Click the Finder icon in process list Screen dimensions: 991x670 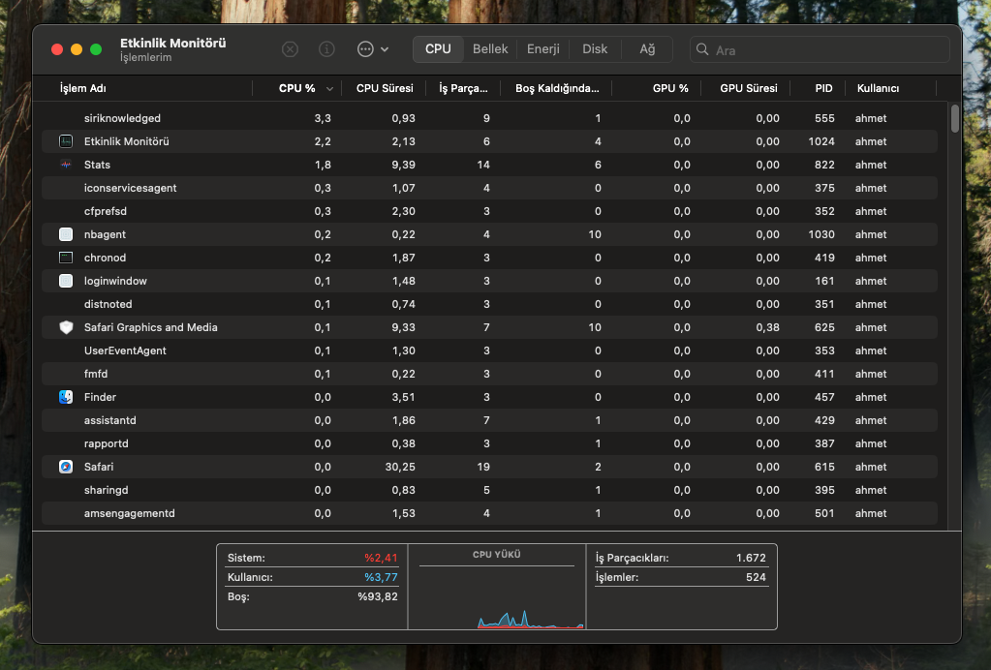click(66, 397)
